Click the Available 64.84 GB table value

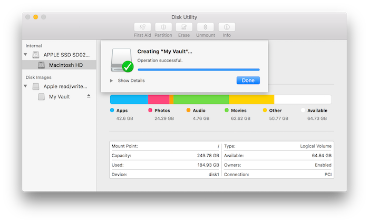pyautogui.click(x=322, y=155)
